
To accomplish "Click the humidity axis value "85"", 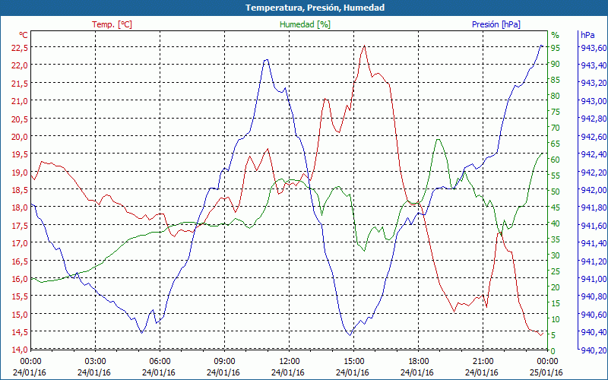I will coord(556,80).
